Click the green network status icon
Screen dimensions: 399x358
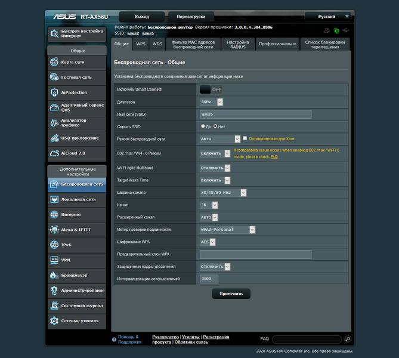click(x=336, y=31)
